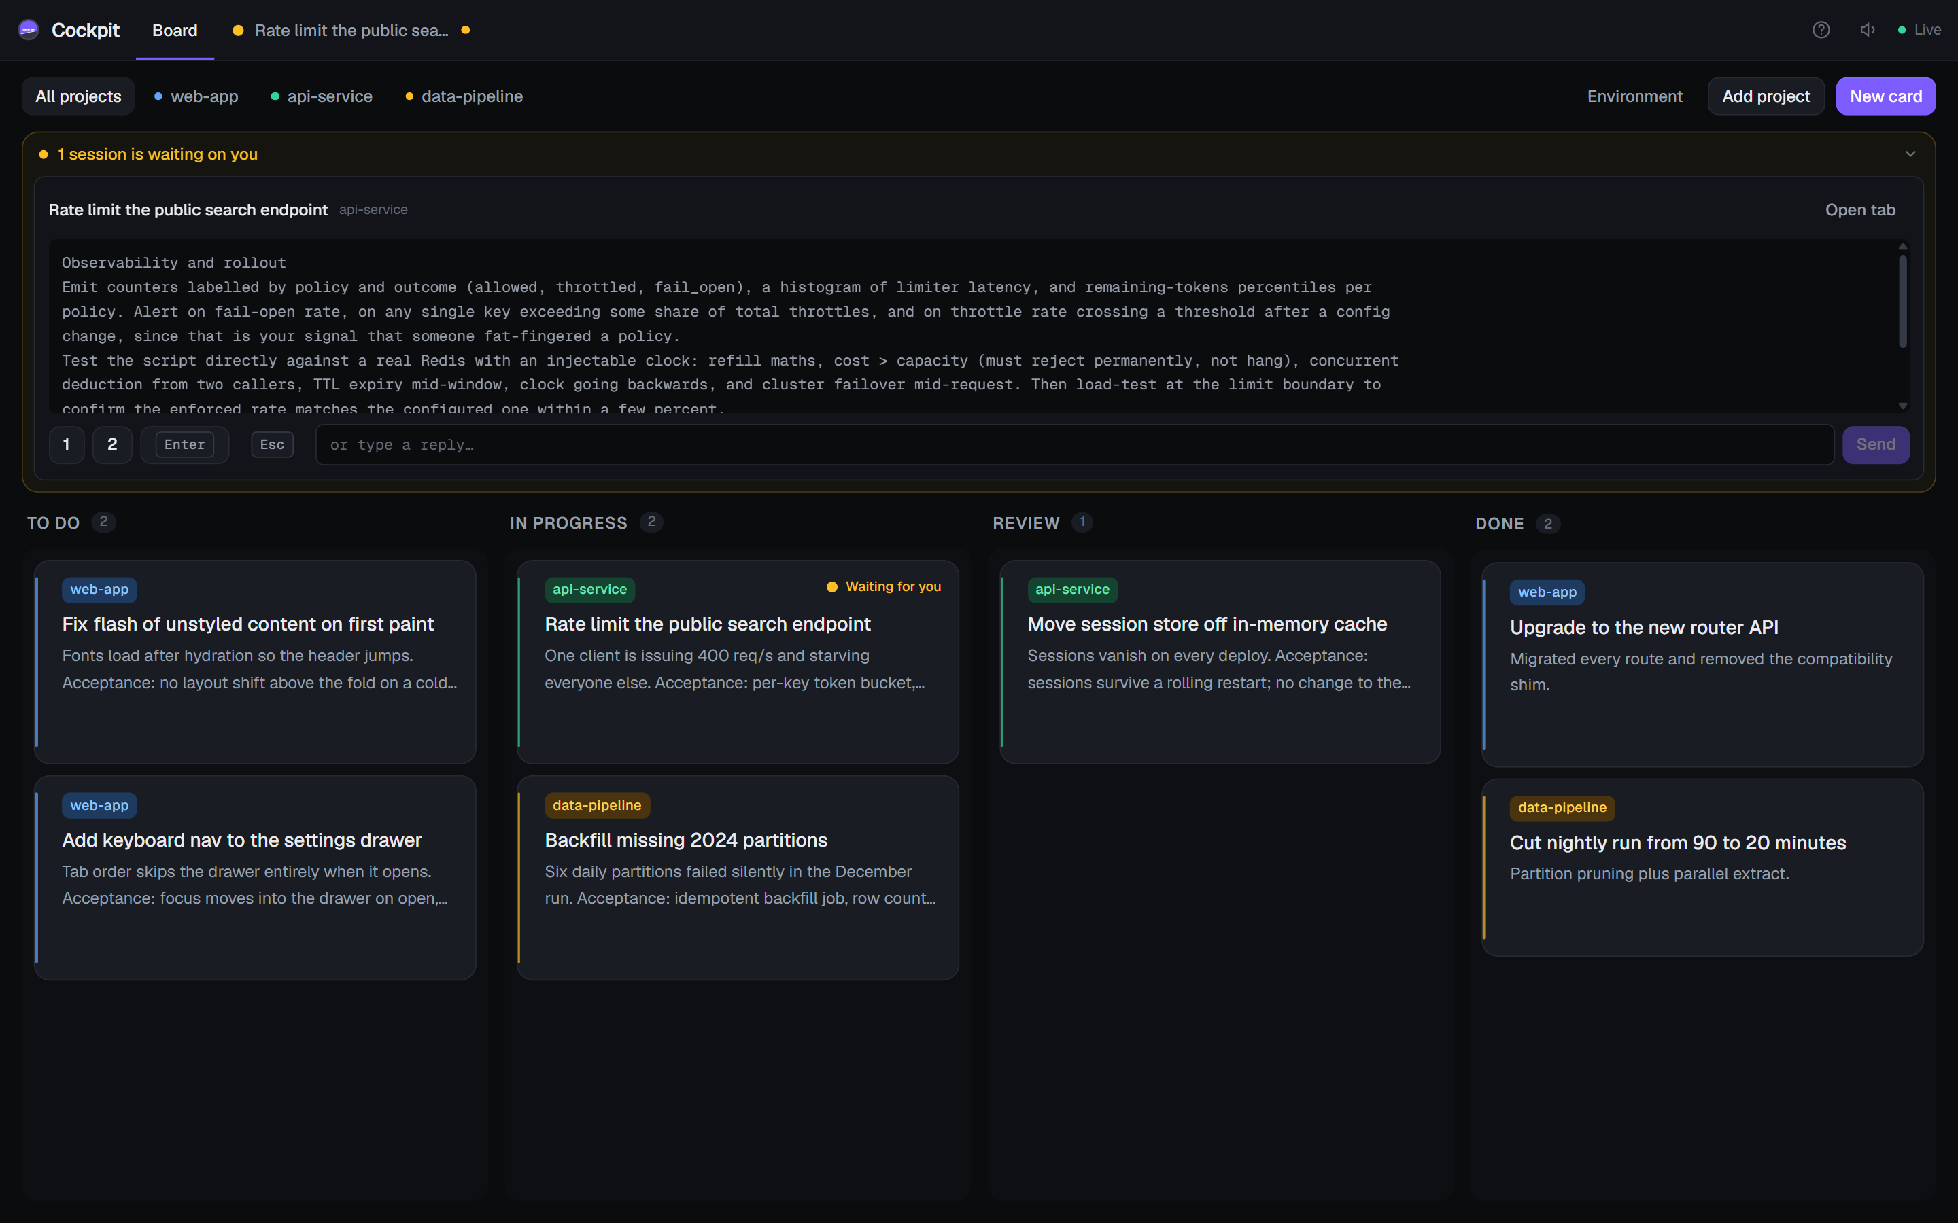Click the 'Waiting for you' badge
The width and height of the screenshot is (1958, 1223).
coord(884,586)
